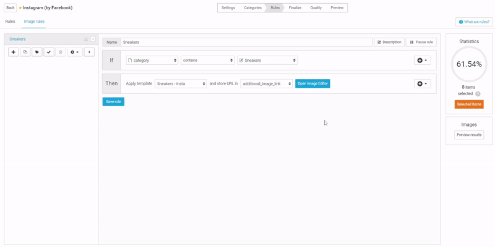Open the add-condition plus dropdown in If row
The image size is (495, 247).
click(422, 61)
